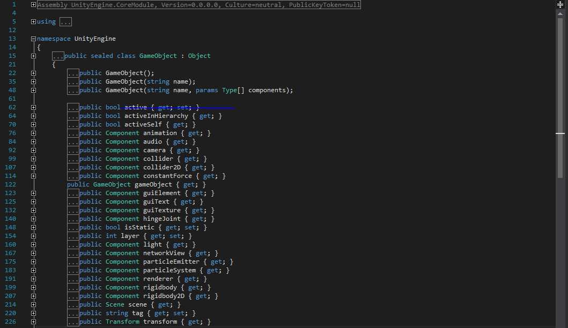568x328 pixels.
Task: Click the 'Object' base type name
Action: coord(199,56)
